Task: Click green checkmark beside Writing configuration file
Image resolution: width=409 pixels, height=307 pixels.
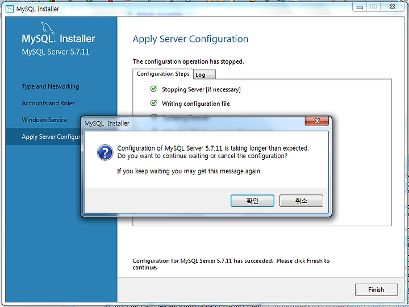Action: point(153,103)
